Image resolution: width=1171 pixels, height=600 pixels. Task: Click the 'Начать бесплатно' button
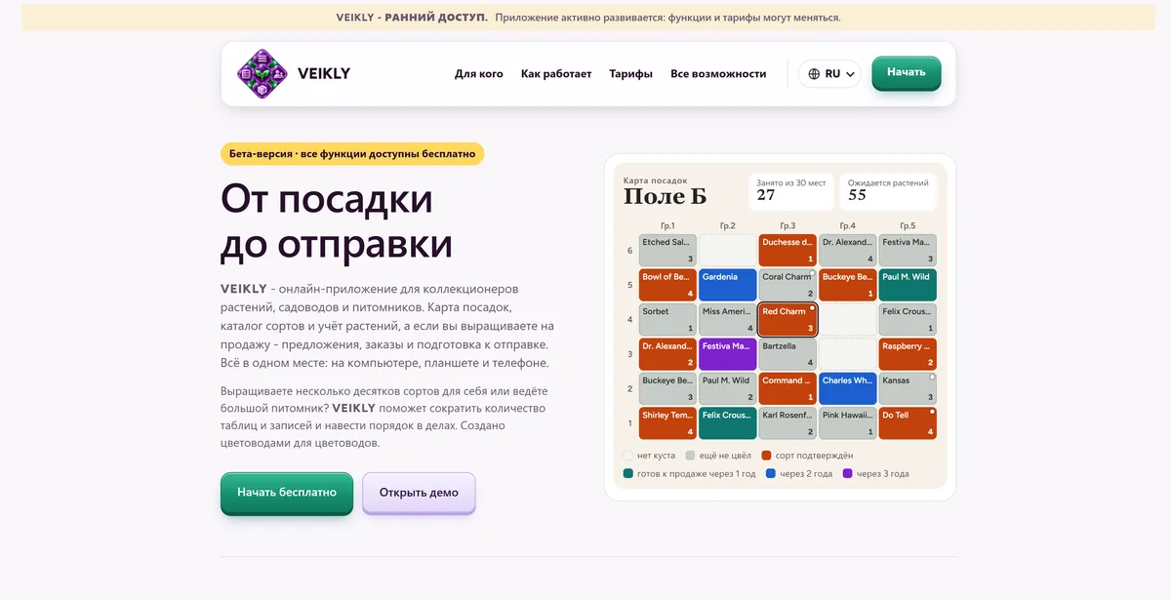[x=287, y=493]
